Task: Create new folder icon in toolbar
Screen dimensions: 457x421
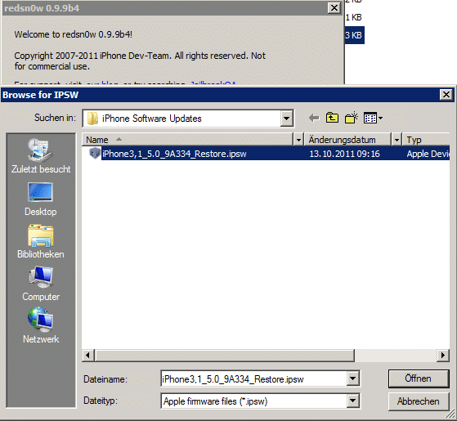Action: click(352, 118)
